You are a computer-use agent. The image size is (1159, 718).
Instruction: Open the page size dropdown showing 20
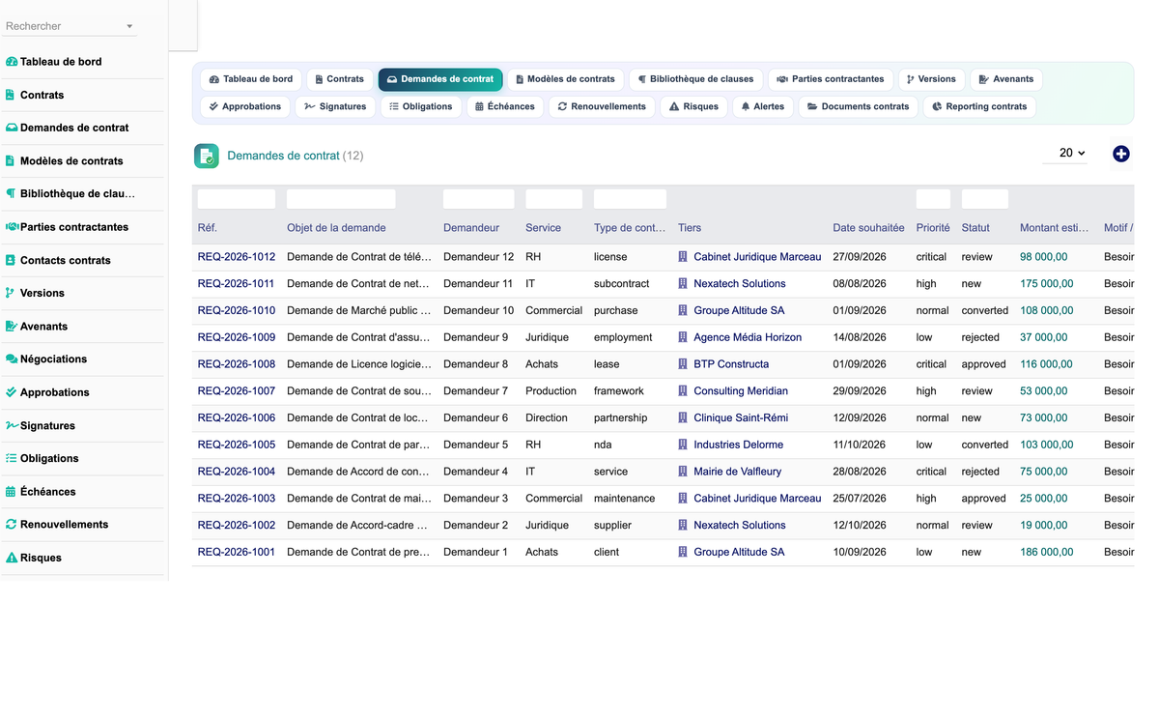[1065, 153]
